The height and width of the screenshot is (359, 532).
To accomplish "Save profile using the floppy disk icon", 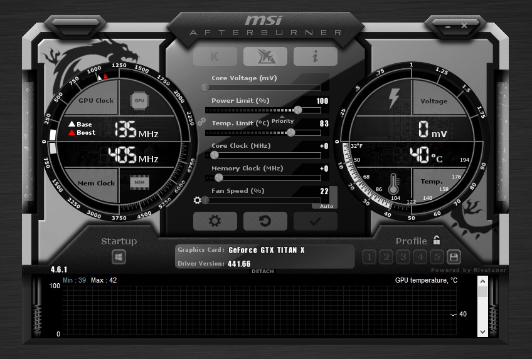I will pyautogui.click(x=454, y=257).
